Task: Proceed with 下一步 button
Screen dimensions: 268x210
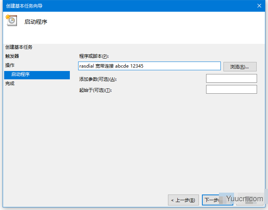Action: point(217,200)
